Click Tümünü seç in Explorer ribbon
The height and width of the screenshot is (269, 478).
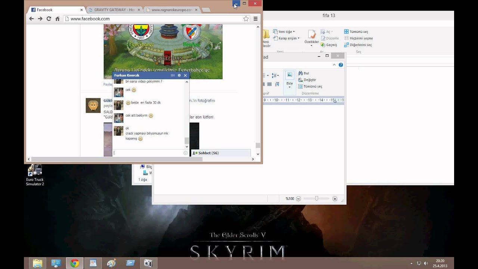tap(356, 32)
